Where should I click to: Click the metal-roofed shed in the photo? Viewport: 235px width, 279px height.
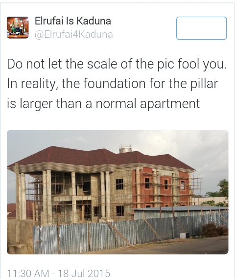[x=180, y=212]
